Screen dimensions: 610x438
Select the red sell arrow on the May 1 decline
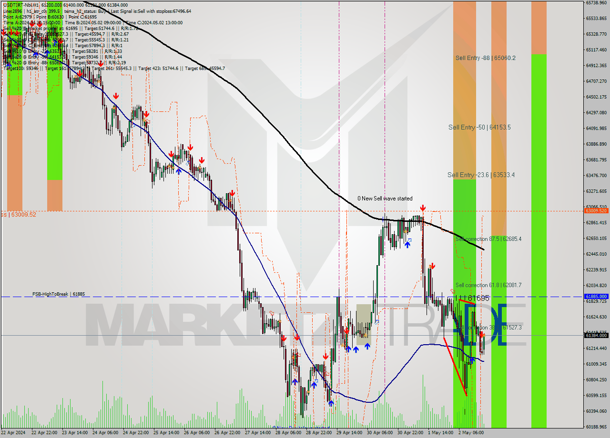tap(433, 266)
